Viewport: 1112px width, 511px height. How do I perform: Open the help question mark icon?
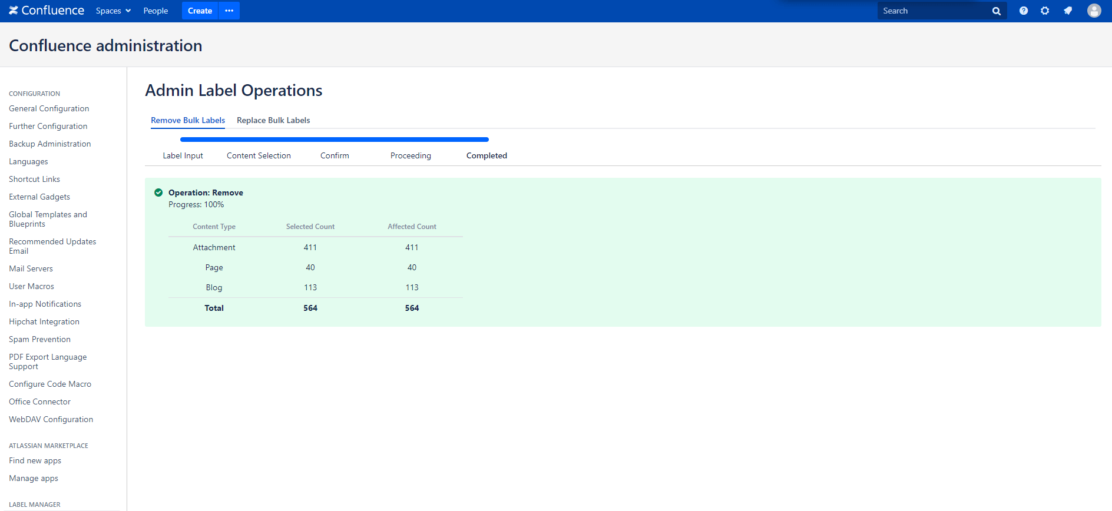coord(1024,11)
